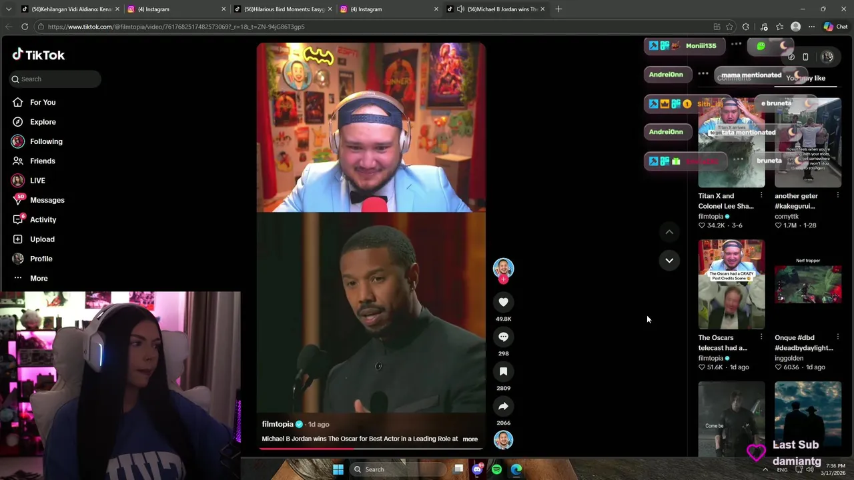This screenshot has width=854, height=480.
Task: Open the Oscars telecast video thumbnail
Action: point(731,285)
